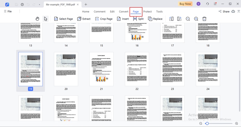Extract the selected pages

(84, 19)
